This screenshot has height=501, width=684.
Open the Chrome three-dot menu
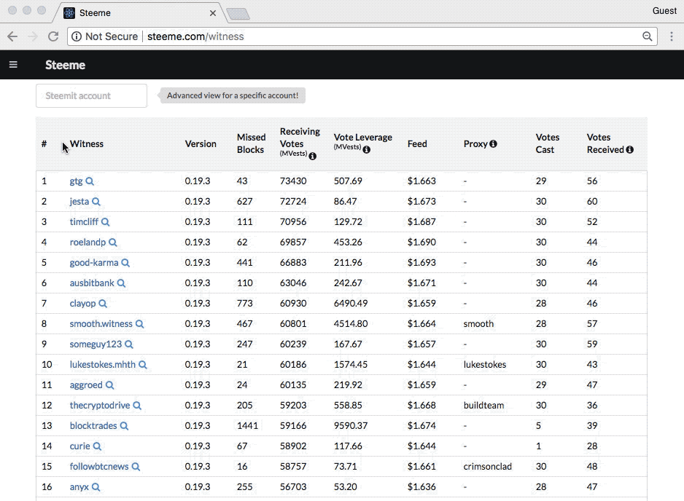point(672,36)
